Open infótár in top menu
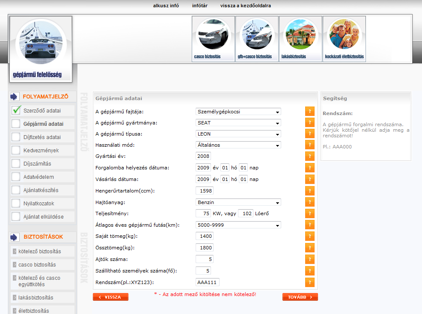The height and width of the screenshot is (314, 422). coord(200,6)
